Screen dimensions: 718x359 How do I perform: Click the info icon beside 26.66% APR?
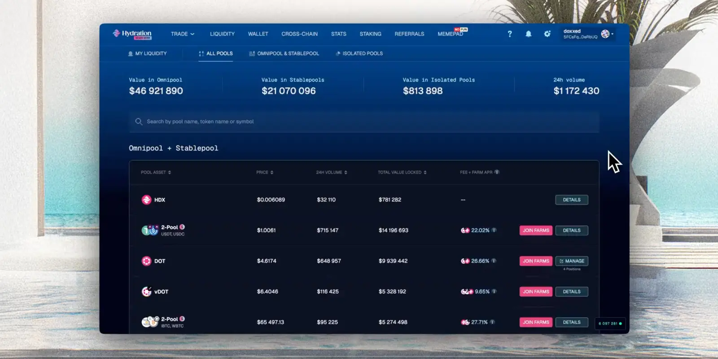click(494, 261)
